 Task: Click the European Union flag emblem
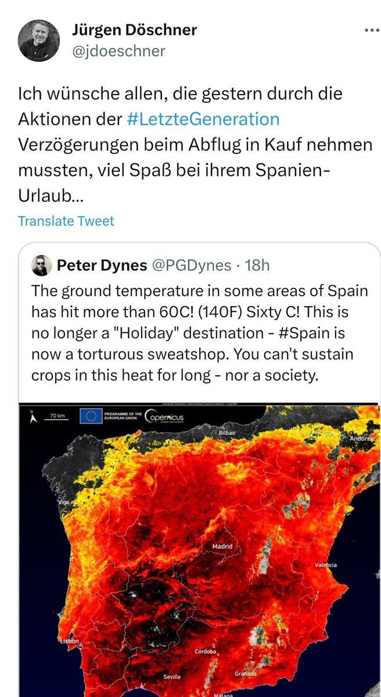click(x=91, y=415)
